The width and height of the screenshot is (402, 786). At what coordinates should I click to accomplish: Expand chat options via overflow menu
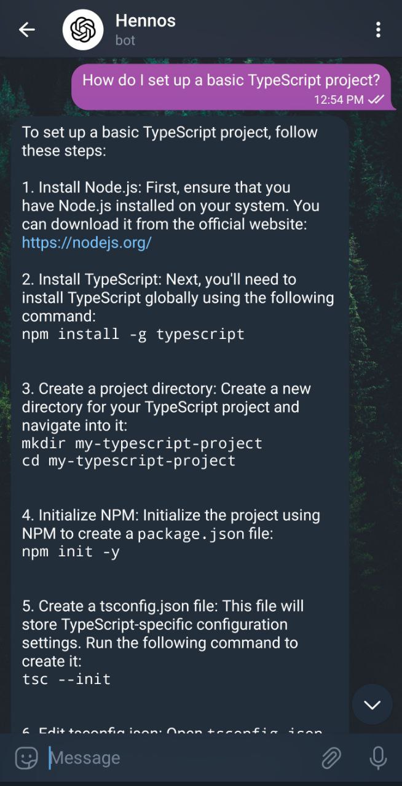pos(379,29)
